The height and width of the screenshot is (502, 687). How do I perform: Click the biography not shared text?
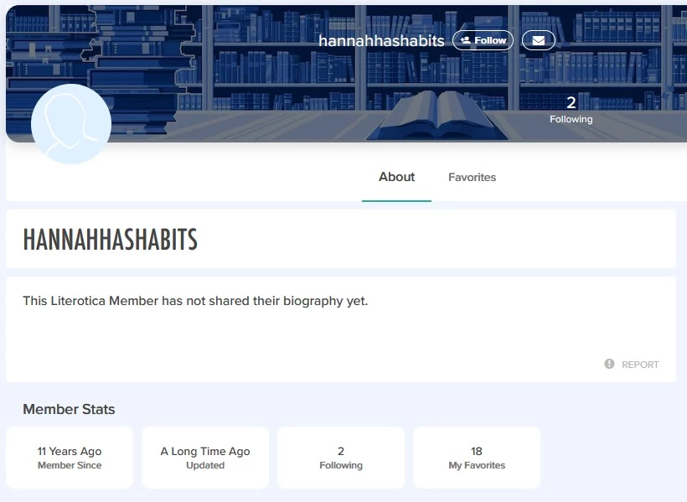195,301
